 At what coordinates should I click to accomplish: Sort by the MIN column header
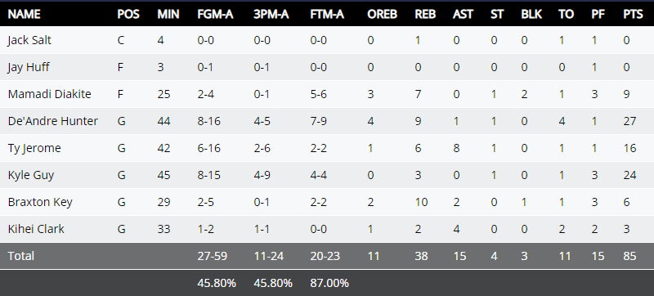[x=168, y=14]
